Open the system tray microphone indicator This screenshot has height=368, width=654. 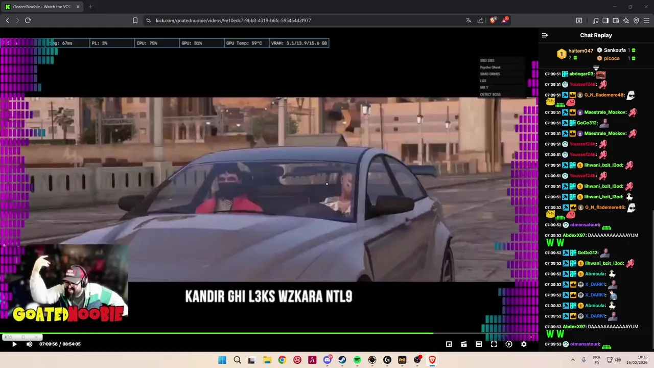click(584, 360)
